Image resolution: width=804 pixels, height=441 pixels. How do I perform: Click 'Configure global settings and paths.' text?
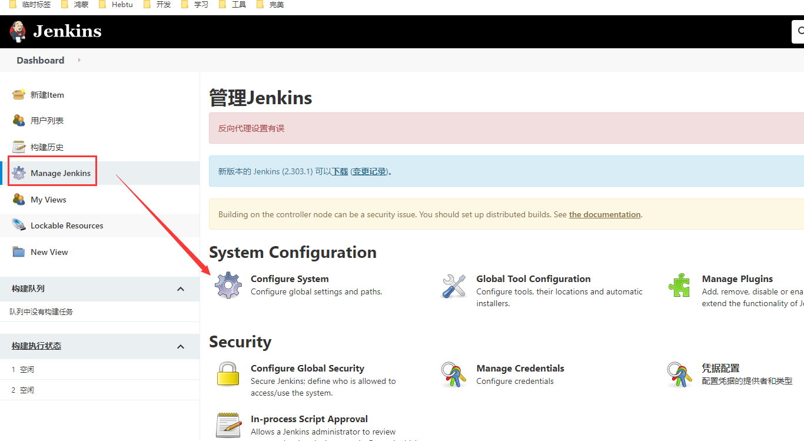[x=316, y=291]
